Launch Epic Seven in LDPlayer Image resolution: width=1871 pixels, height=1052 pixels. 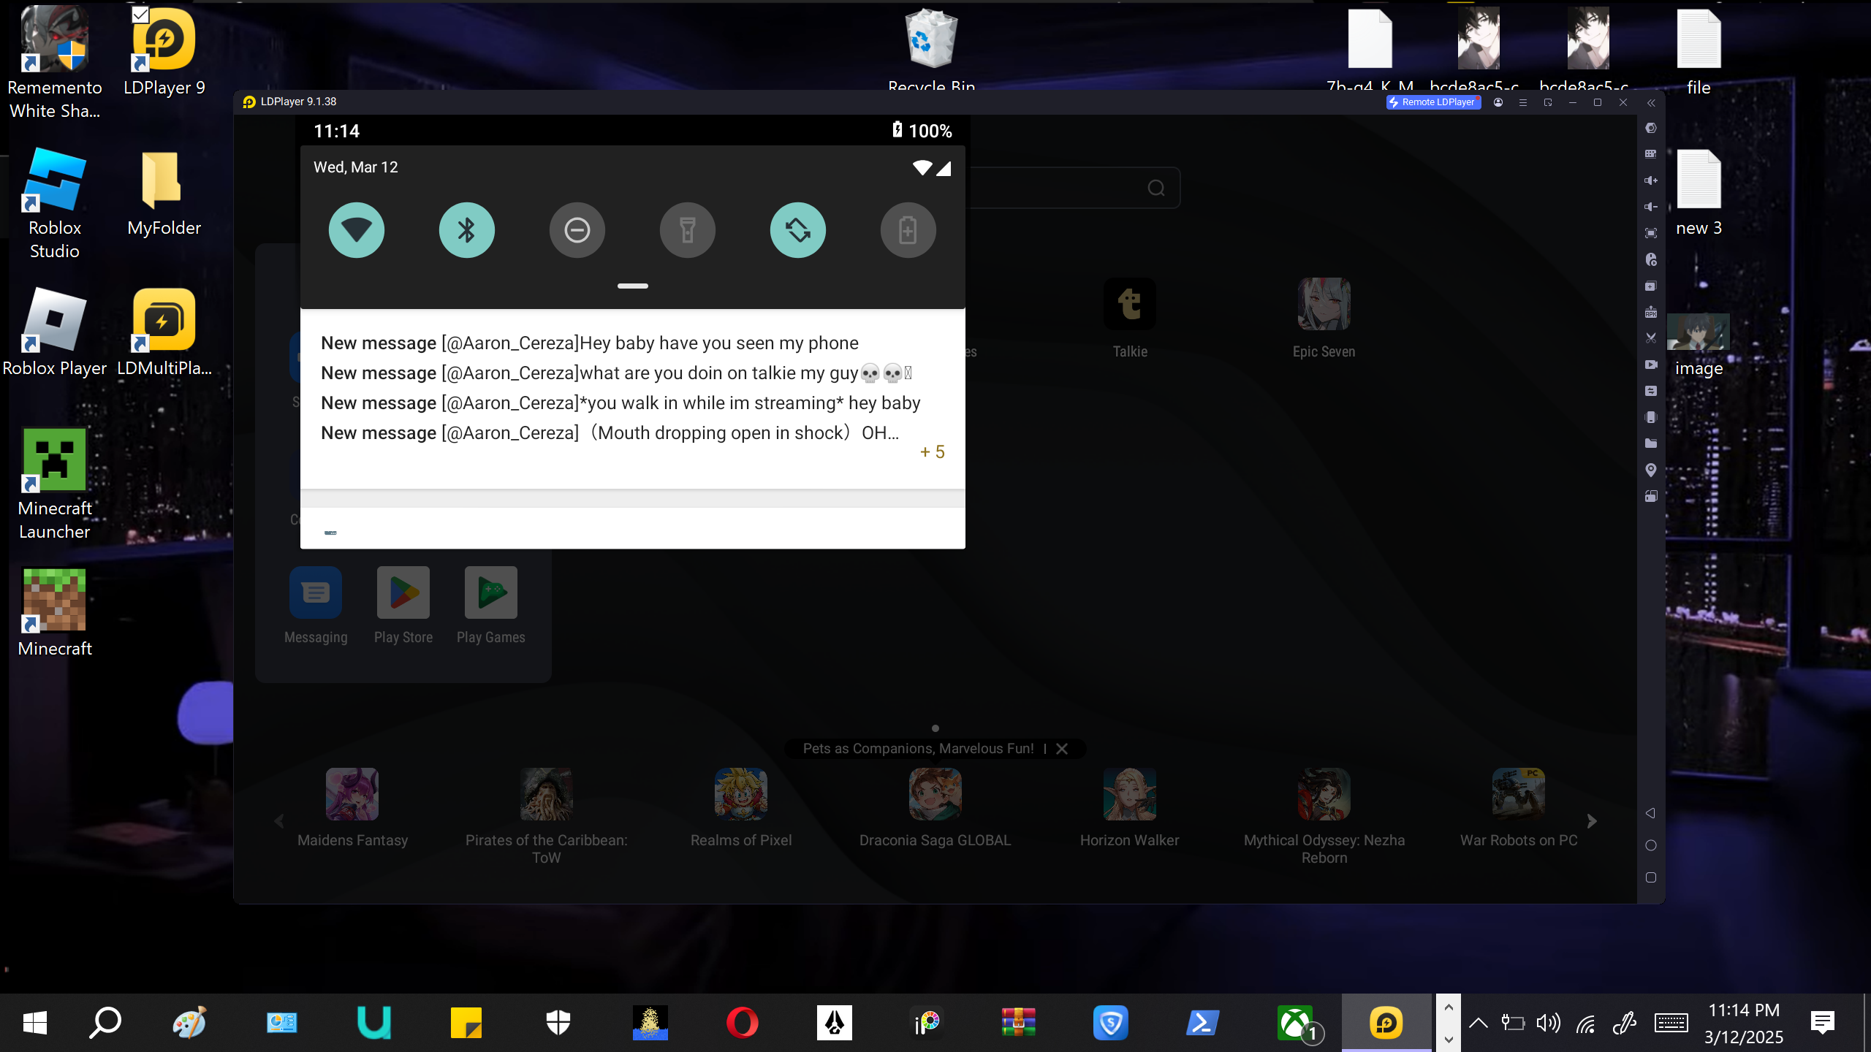1324,319
